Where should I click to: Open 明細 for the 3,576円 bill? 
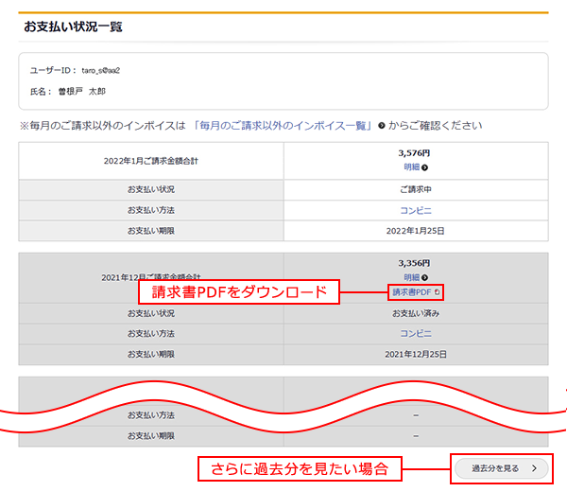click(411, 167)
